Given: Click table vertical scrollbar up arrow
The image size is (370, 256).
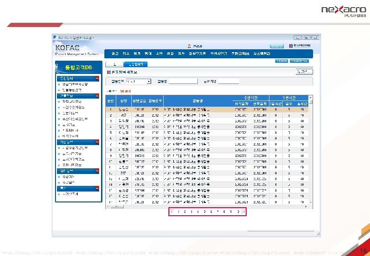Looking at the screenshot, I should (x=311, y=97).
